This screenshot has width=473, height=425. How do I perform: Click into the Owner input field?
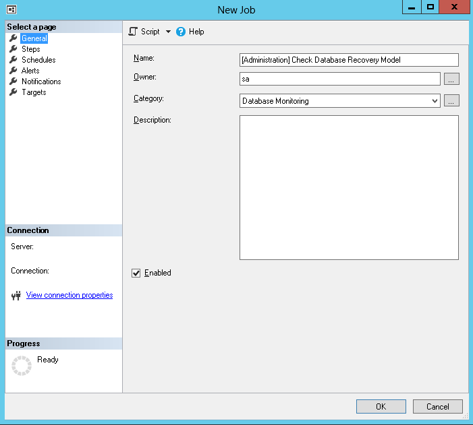point(340,79)
